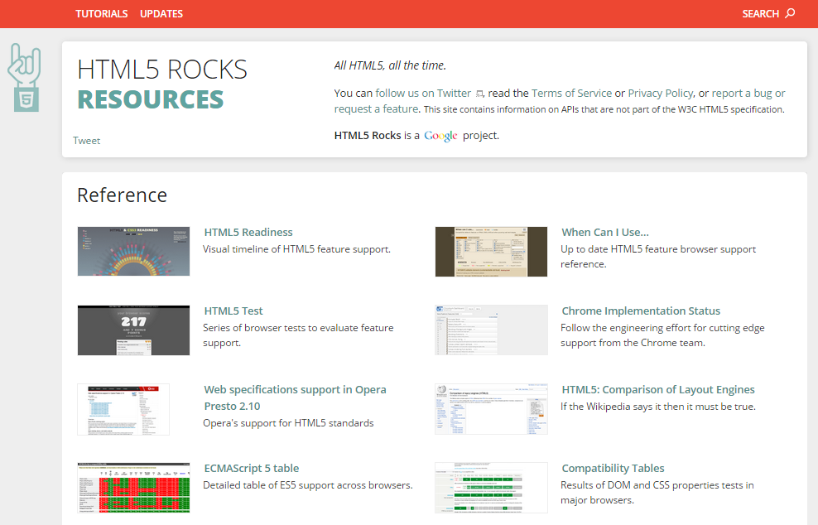
Task: Open the ECMAScript 5 table link
Action: (x=252, y=469)
